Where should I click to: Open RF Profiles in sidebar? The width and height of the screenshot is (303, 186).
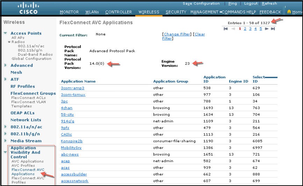click(23, 86)
